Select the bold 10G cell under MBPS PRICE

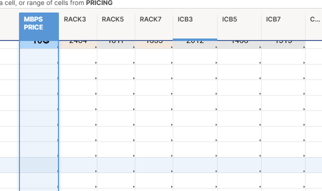click(x=39, y=44)
